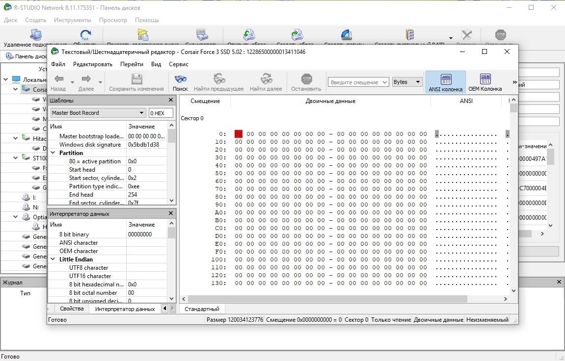
Task: Open the Инструменты menu in main window
Action: (73, 20)
